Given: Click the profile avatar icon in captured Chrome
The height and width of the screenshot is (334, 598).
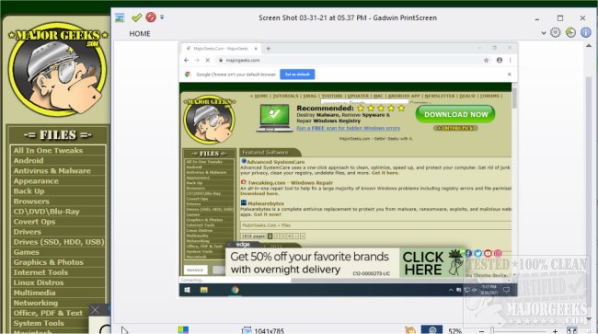Looking at the screenshot, I should [500, 60].
